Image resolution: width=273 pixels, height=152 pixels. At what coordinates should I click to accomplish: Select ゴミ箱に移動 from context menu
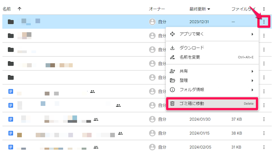pos(192,103)
